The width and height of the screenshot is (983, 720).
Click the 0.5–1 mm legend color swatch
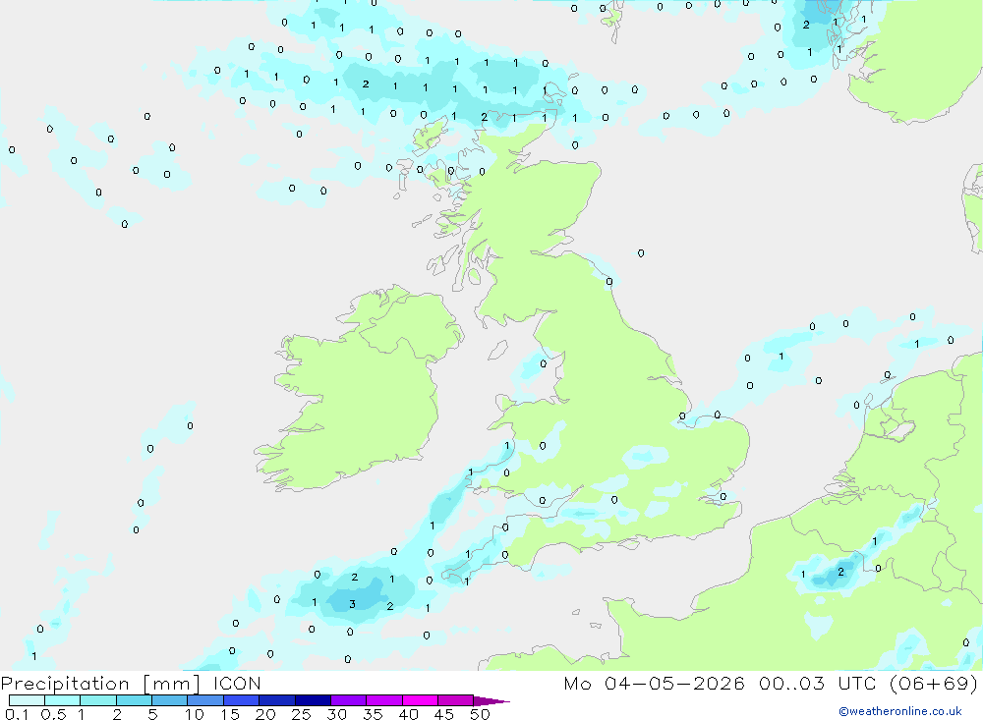62,700
